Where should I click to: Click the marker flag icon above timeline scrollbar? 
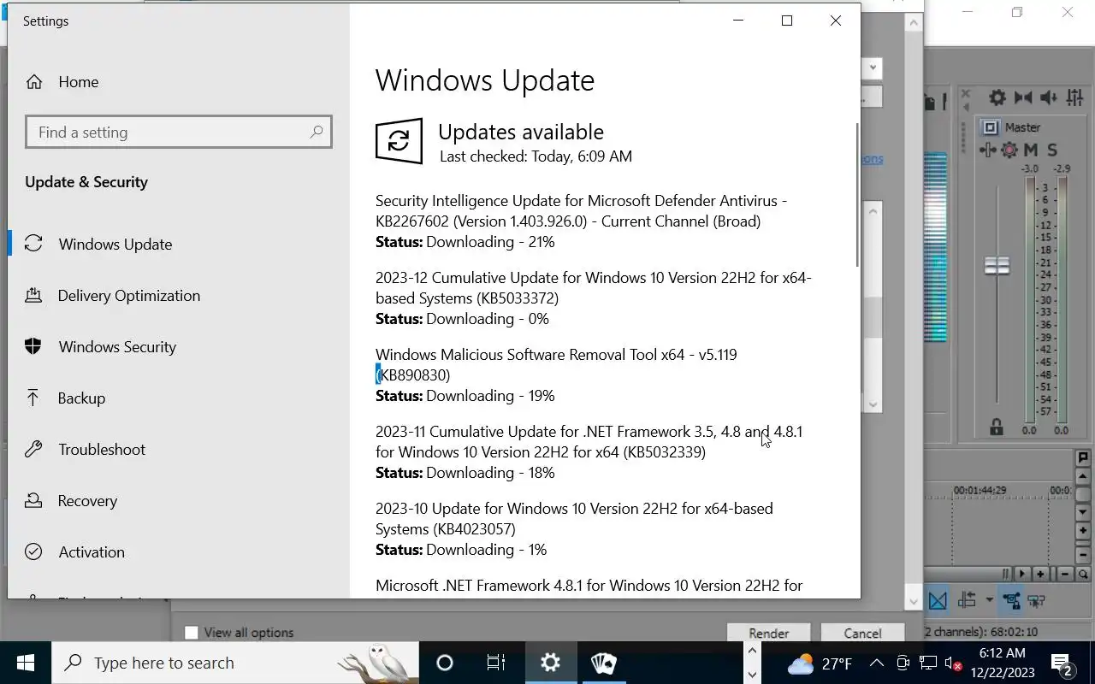(1083, 457)
